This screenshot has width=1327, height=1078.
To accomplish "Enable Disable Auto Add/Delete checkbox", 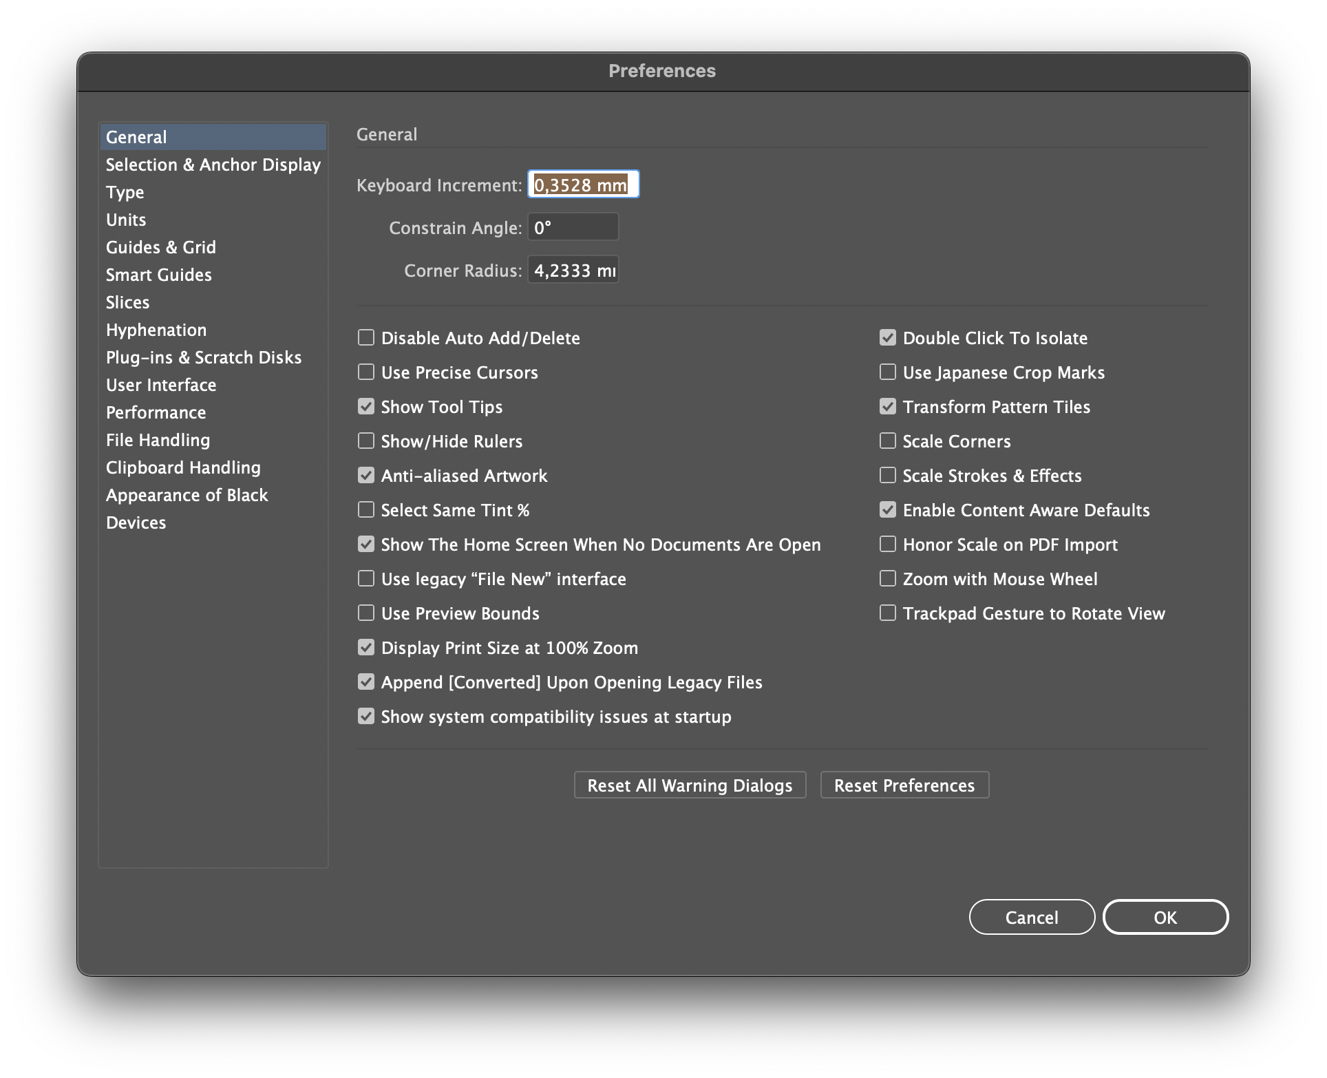I will tap(366, 338).
